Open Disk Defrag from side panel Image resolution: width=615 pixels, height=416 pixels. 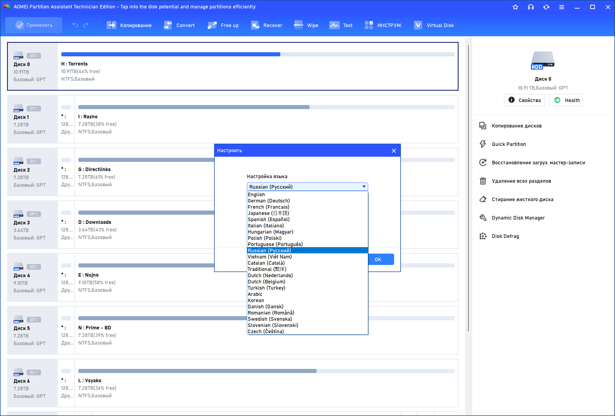(505, 236)
